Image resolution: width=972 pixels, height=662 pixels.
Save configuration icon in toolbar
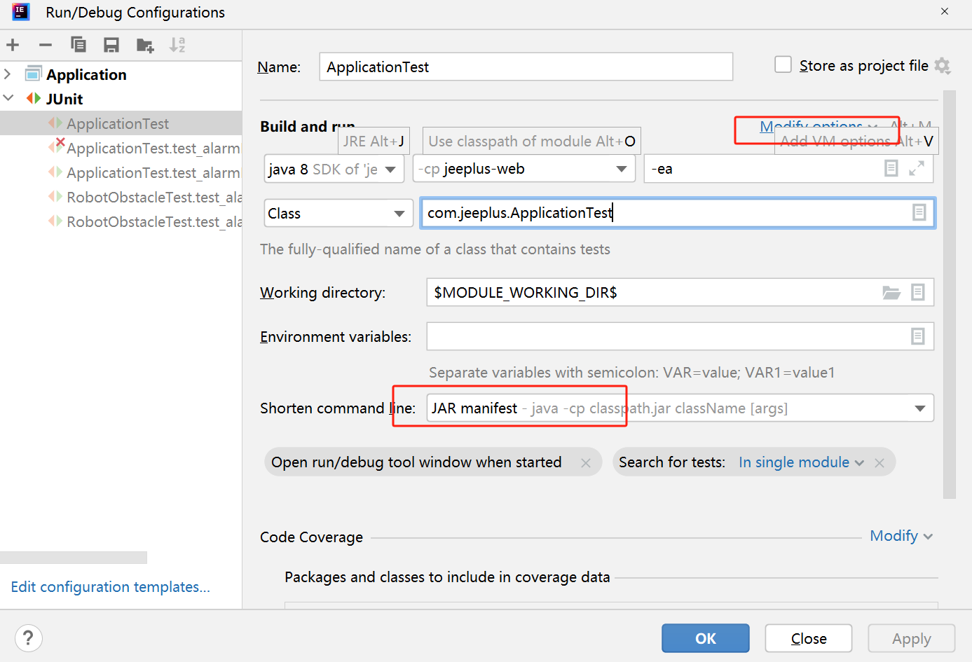[x=111, y=46]
